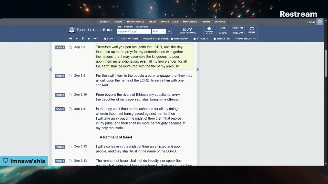Screen dimensions: 328x184
Task: Open the Donate menu item
Action: pyautogui.click(x=220, y=22)
